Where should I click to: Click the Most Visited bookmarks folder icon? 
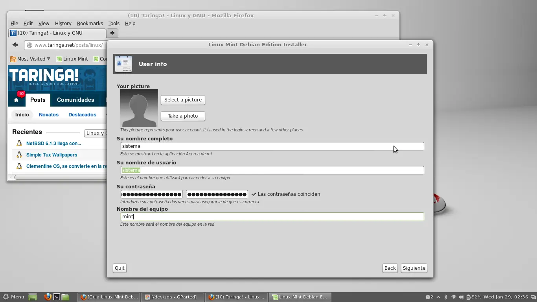click(13, 59)
